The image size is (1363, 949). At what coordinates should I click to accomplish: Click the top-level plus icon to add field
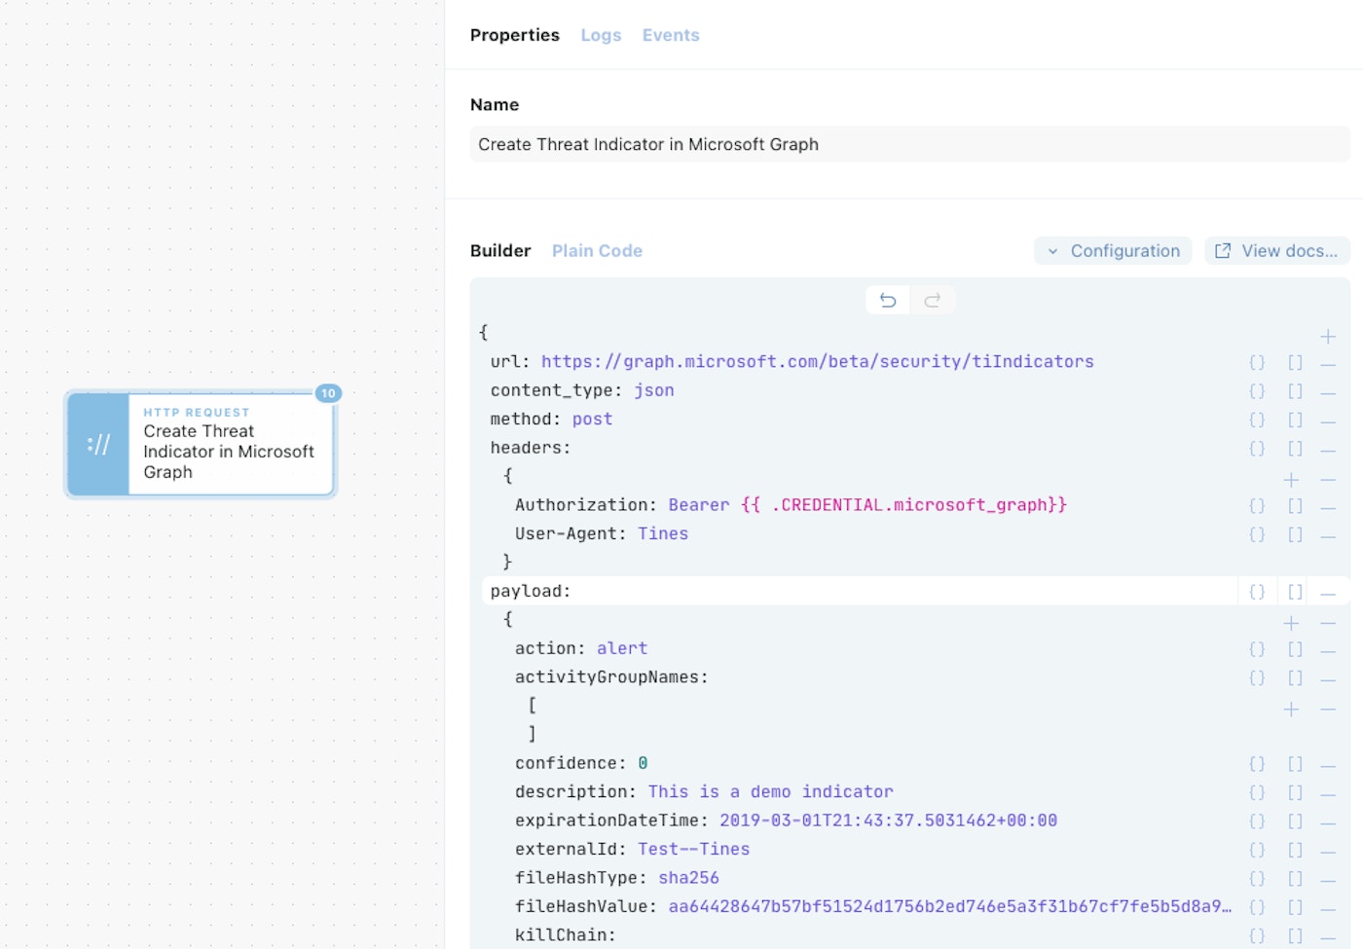tap(1328, 337)
